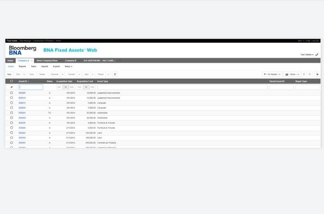Viewport: 324px width, 214px height.
Task: Click the Bloomberg BNA logo
Action: point(22,50)
